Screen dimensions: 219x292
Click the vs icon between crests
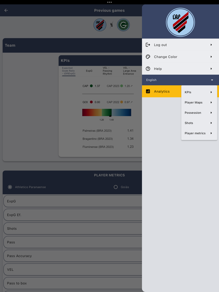[x=111, y=25]
